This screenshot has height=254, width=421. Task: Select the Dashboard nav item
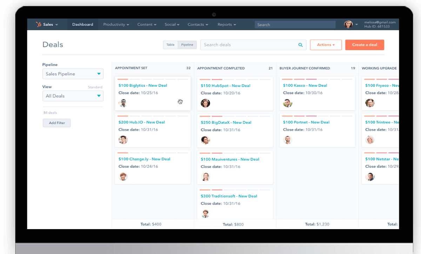(x=82, y=25)
